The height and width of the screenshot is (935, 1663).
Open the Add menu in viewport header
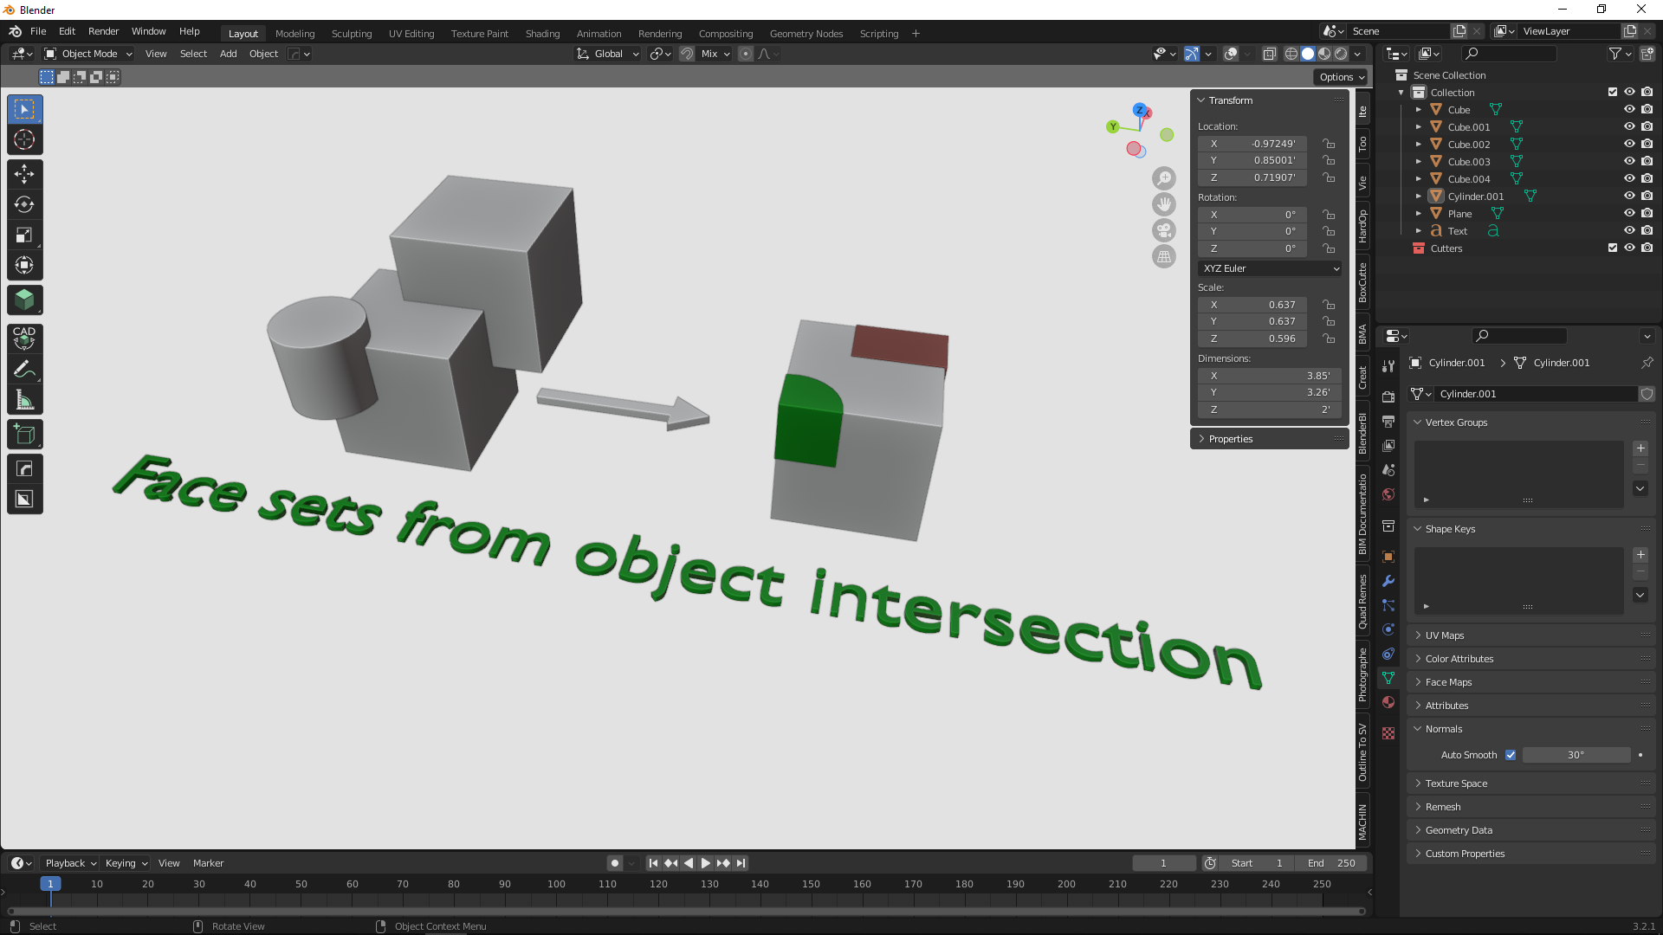point(228,54)
